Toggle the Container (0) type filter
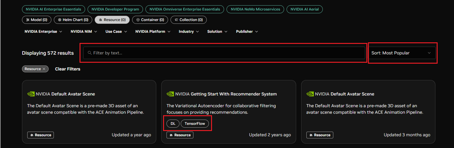Viewport: 454px width, 148px height. coord(150,20)
